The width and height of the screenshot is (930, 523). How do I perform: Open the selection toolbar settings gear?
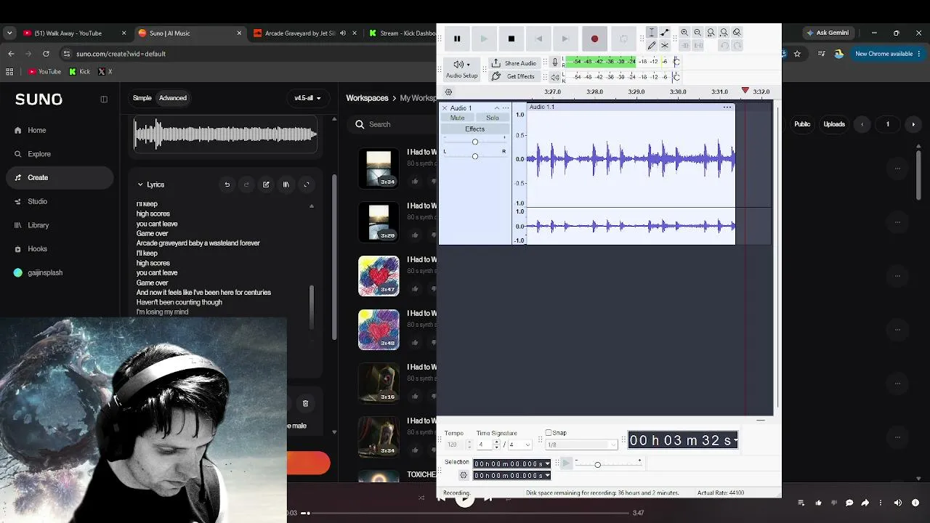(x=464, y=476)
